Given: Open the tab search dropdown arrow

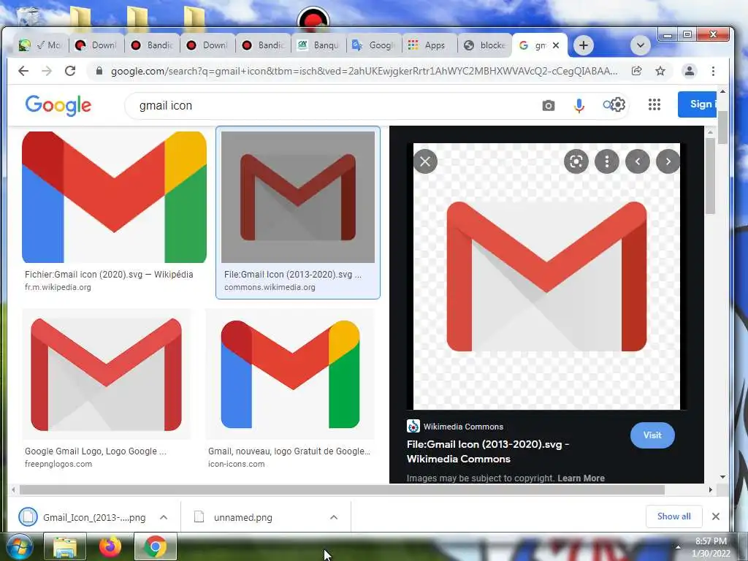Looking at the screenshot, I should (640, 45).
